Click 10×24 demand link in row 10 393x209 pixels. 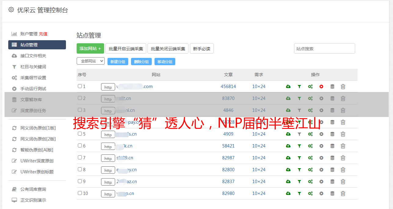(x=259, y=193)
